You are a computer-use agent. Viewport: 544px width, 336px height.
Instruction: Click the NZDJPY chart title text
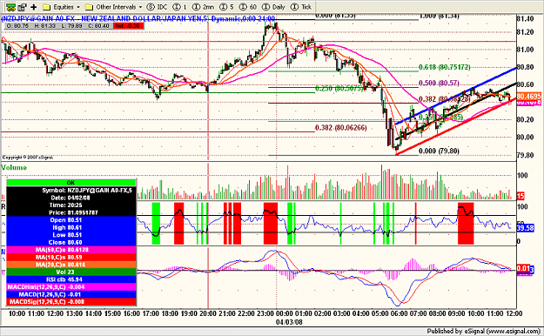(138, 18)
